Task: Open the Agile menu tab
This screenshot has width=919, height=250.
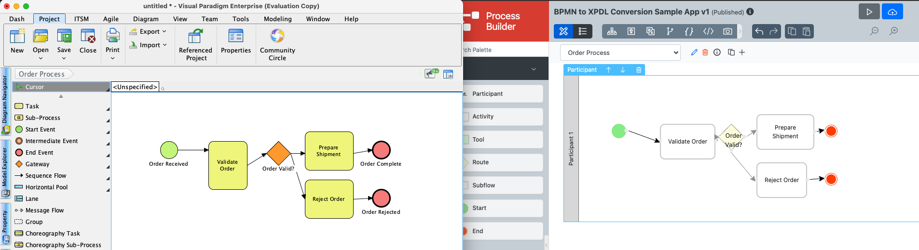Action: (111, 19)
